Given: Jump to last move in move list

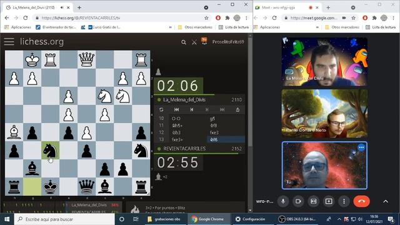Looking at the screenshot, I should [222, 110].
